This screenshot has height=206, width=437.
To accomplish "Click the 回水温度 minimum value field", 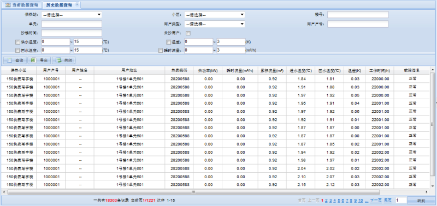I will (56, 50).
